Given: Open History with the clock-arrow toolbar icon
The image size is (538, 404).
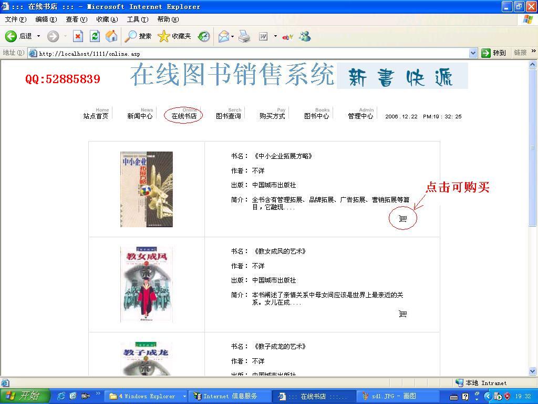Looking at the screenshot, I should click(x=204, y=36).
